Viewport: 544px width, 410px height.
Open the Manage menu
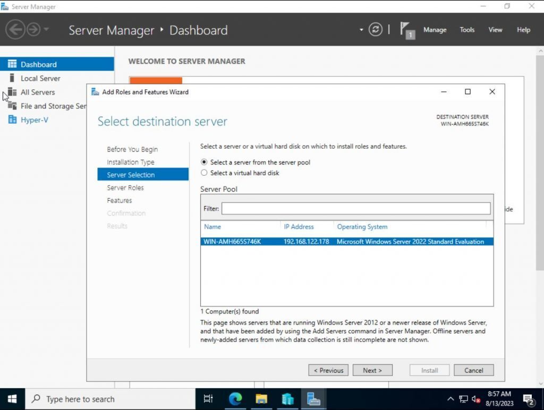(435, 30)
